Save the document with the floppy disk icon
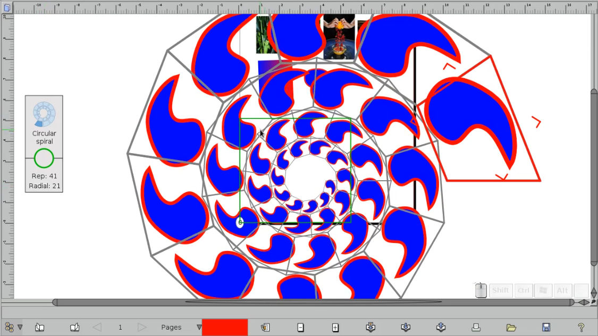This screenshot has width=598, height=336. (546, 327)
